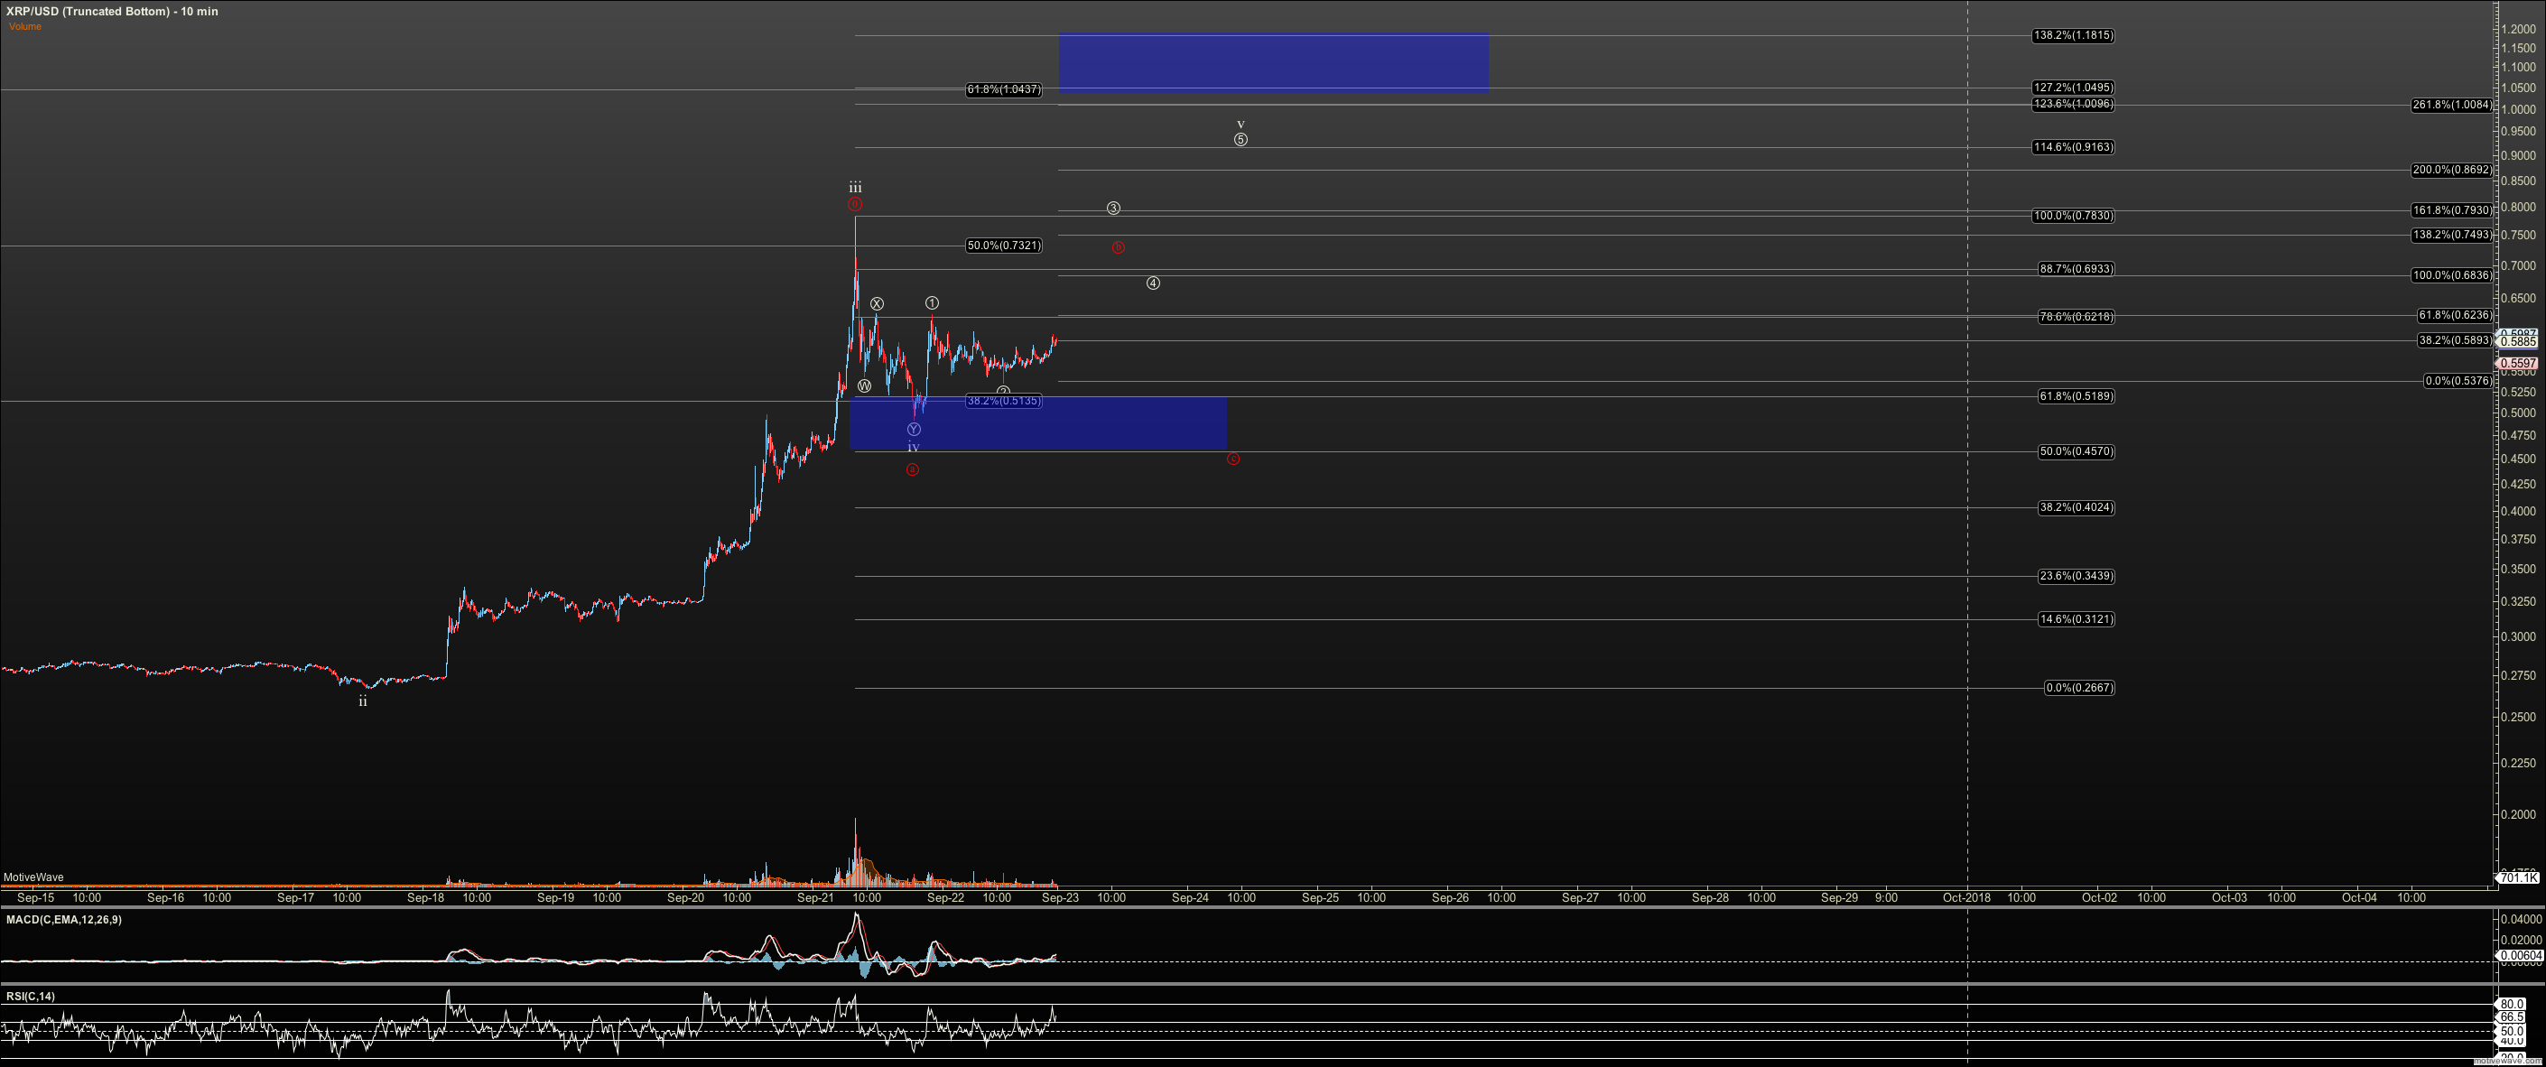This screenshot has height=1067, width=2546.
Task: Click the circled wave ③ annotation
Action: point(1115,208)
